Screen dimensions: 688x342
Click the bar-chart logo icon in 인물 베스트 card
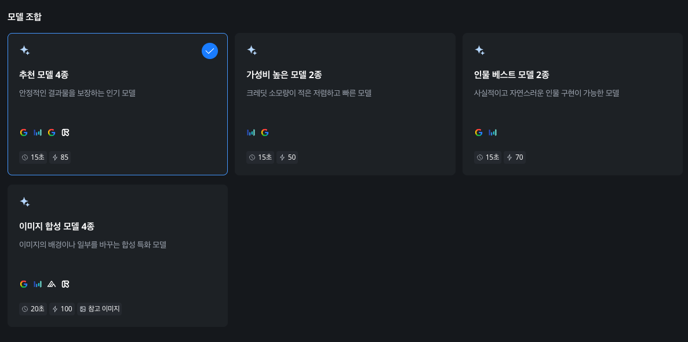(493, 133)
